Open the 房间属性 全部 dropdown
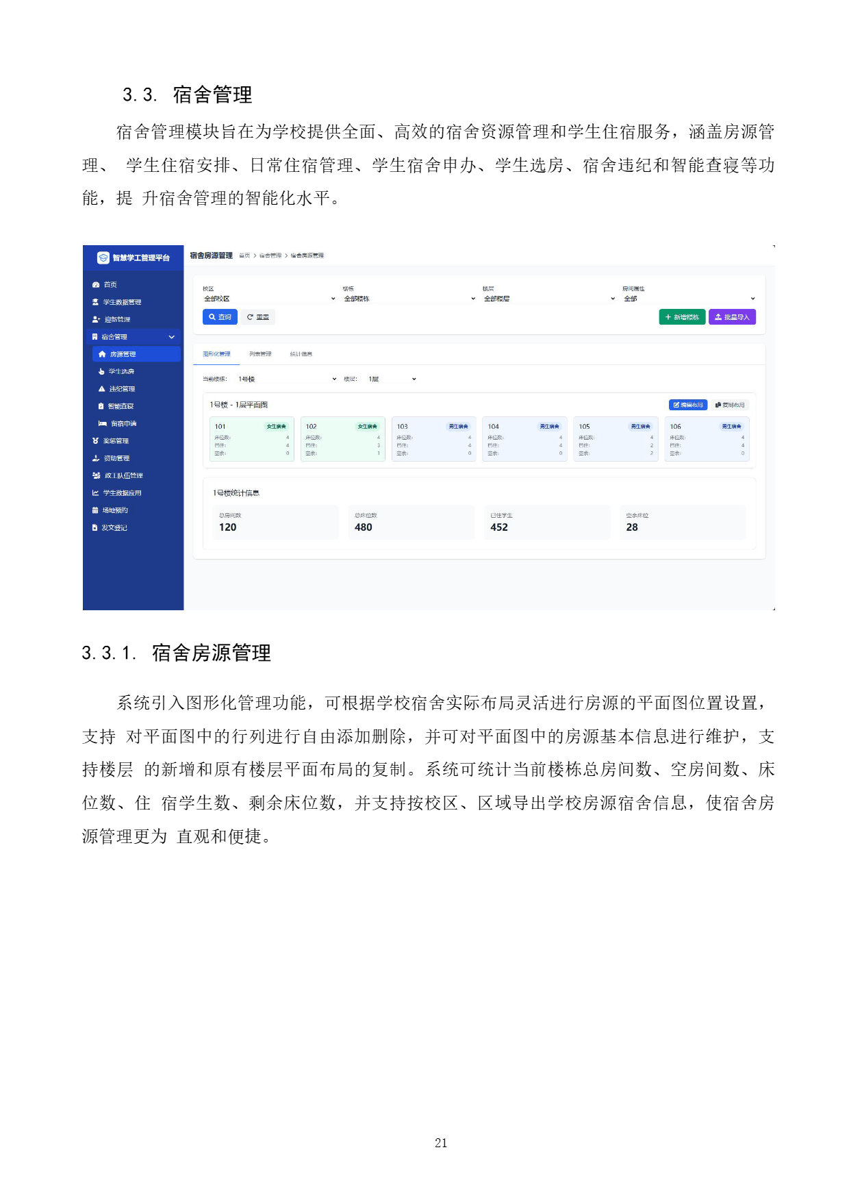This screenshot has width=849, height=1202. coord(689,299)
